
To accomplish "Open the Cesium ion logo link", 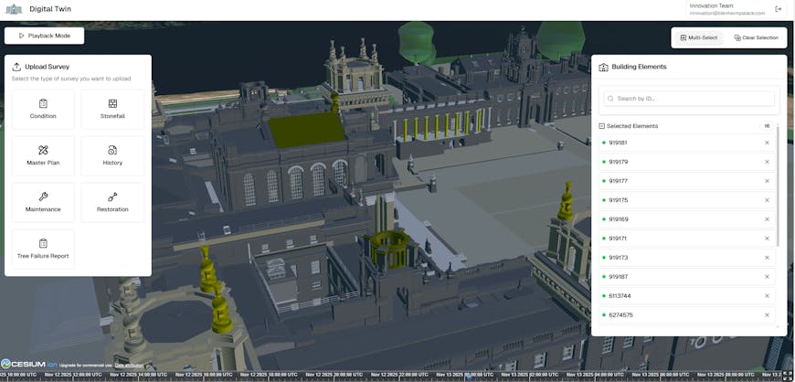I will pyautogui.click(x=29, y=364).
